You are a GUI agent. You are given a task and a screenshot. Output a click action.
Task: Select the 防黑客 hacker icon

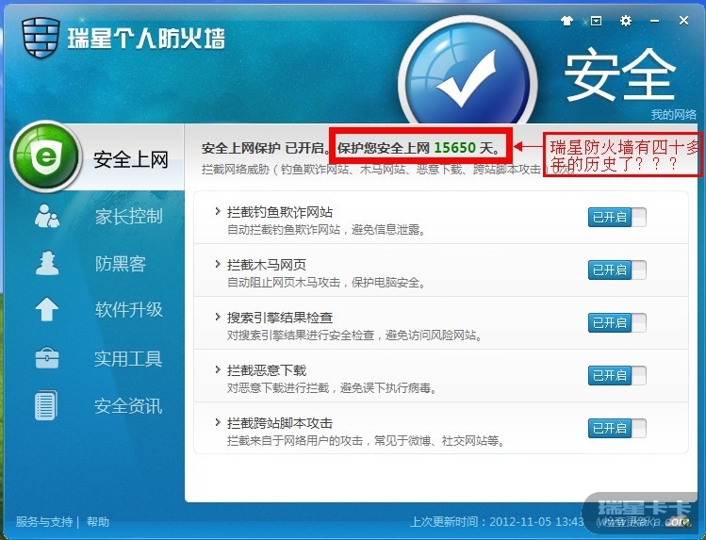tap(47, 263)
